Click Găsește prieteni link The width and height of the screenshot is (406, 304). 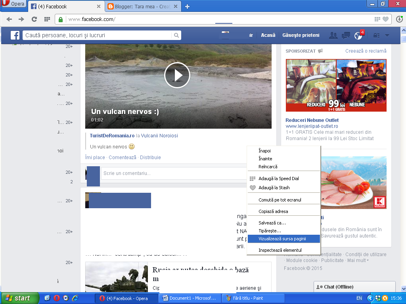click(301, 35)
